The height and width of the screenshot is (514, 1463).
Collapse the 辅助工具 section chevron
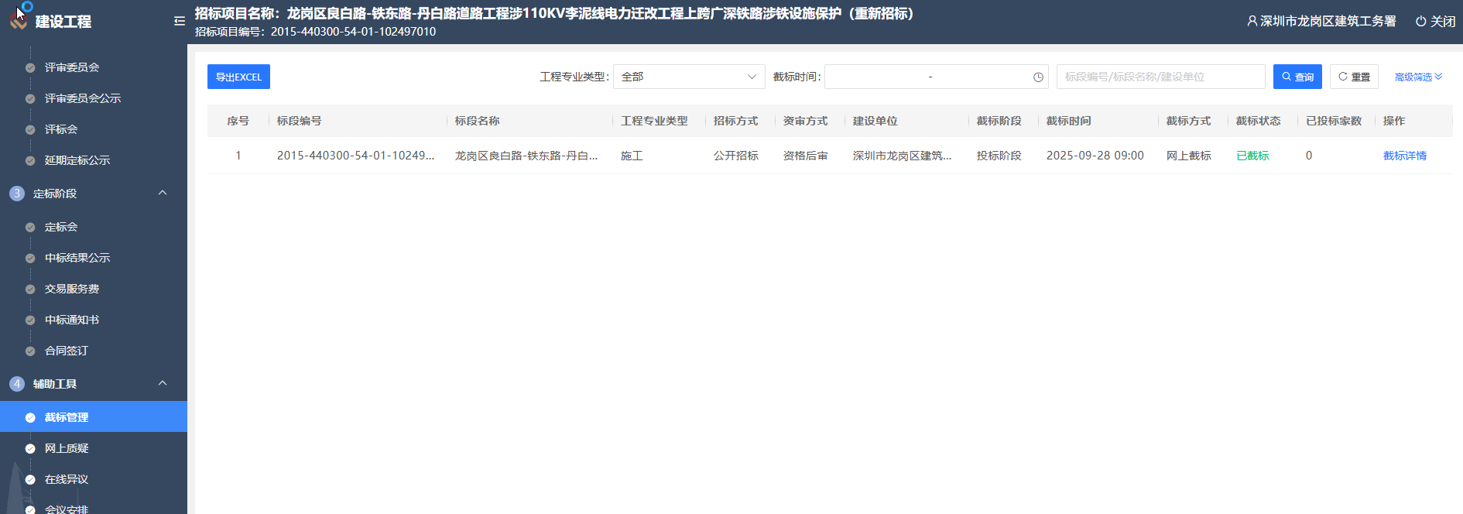point(163,383)
